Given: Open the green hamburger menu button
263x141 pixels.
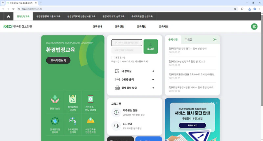Looking at the screenshot, I should 254,27.
